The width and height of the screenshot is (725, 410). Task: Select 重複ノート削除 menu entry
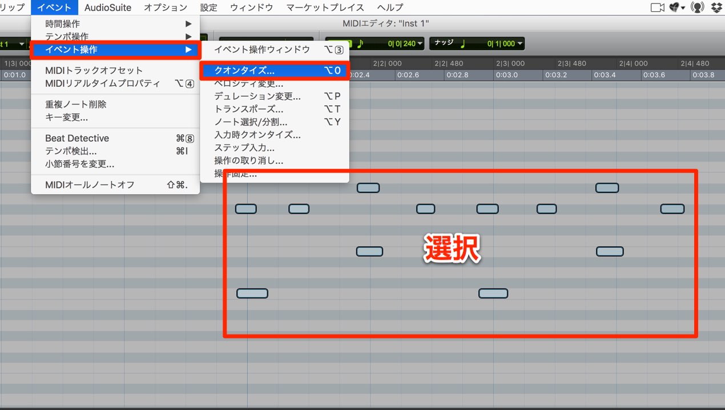[x=115, y=104]
